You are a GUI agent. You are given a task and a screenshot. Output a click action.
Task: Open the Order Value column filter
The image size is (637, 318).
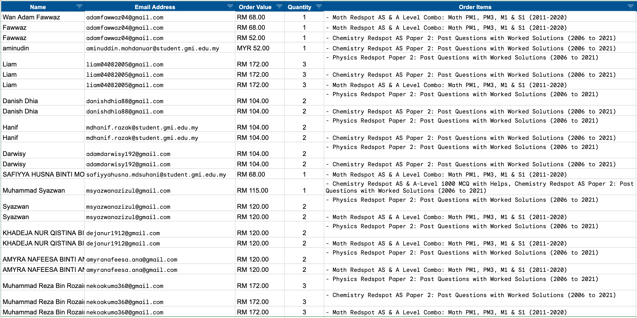(x=279, y=7)
